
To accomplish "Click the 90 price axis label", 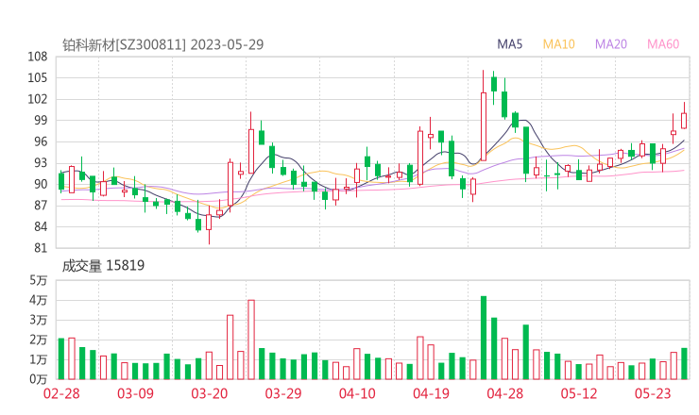I will click(41, 184).
